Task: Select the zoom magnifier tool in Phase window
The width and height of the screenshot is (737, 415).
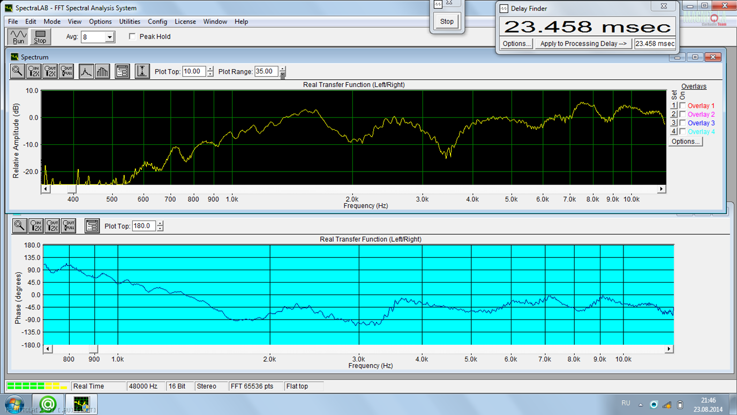Action: click(x=20, y=226)
